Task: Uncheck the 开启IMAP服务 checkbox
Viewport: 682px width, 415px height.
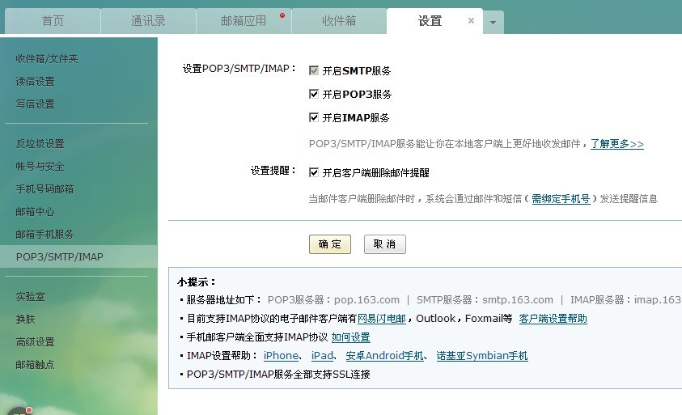Action: 314,117
